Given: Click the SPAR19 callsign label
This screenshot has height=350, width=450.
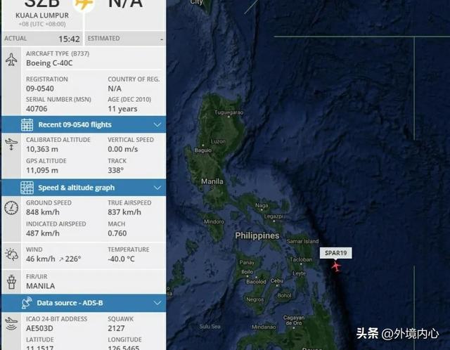Looking at the screenshot, I should click(336, 253).
